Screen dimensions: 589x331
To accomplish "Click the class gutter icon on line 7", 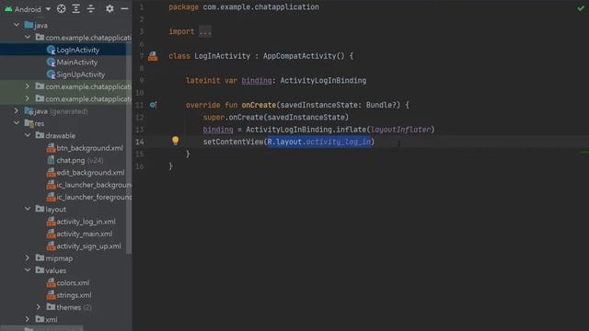I will (x=153, y=56).
